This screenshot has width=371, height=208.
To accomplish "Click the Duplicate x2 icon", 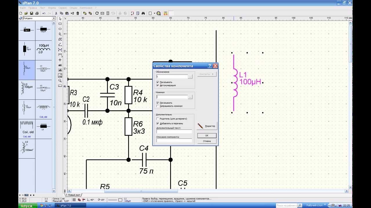I will click(72, 13).
